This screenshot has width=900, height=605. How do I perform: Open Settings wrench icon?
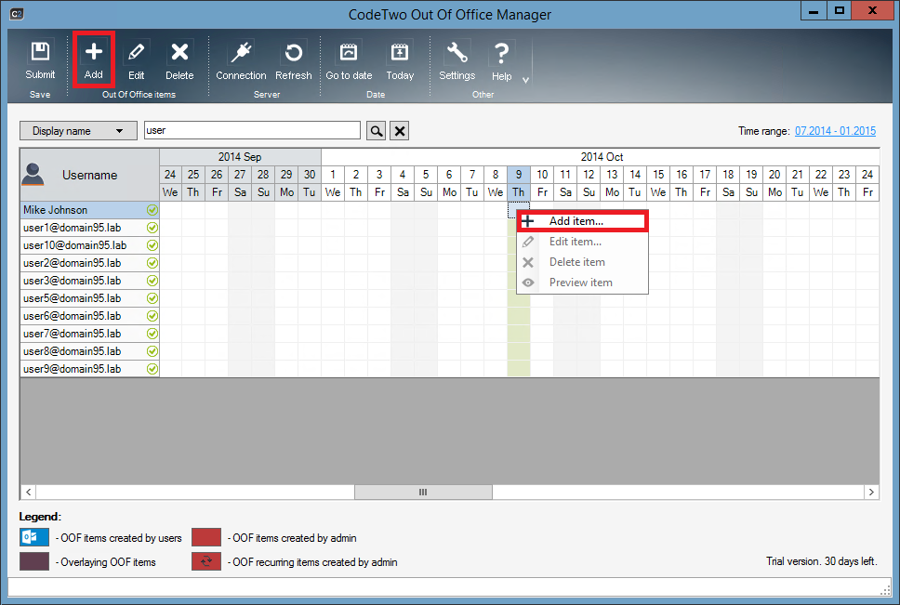[457, 52]
